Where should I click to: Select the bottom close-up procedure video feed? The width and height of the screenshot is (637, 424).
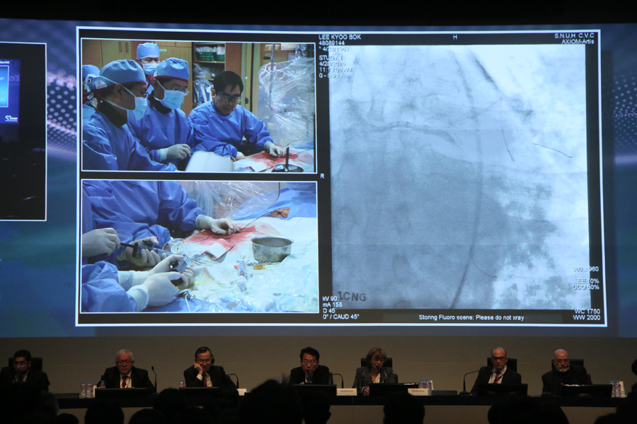(x=200, y=247)
